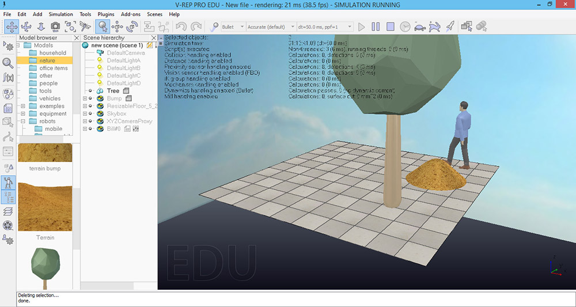The image size is (576, 307).
Task: Select the camera shift (zoom) tool
Action: (41, 26)
